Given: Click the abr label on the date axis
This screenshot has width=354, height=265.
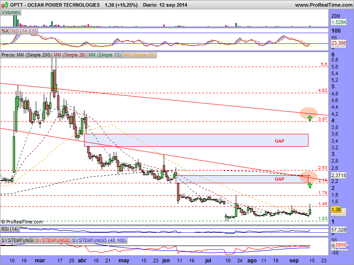Looking at the screenshot, I should [82, 261].
